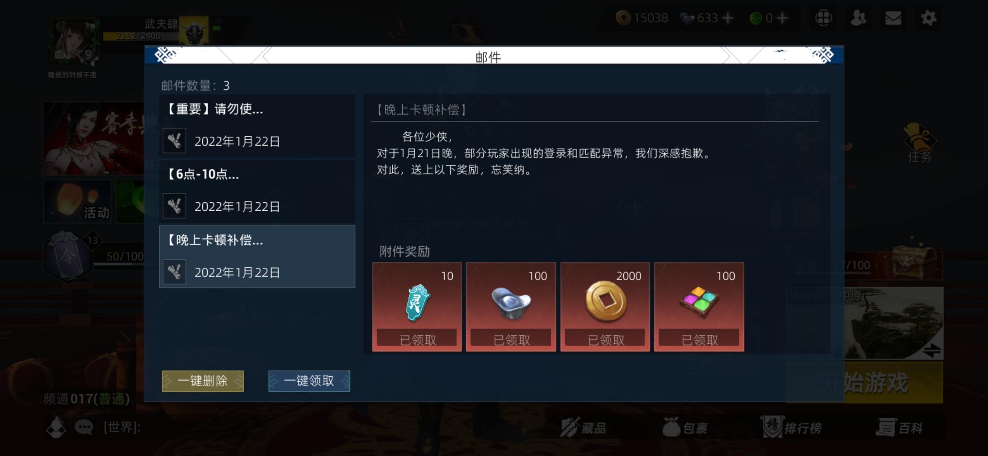Toggle the map swap arrows icon
Screen dimensions: 988x456
point(931,350)
